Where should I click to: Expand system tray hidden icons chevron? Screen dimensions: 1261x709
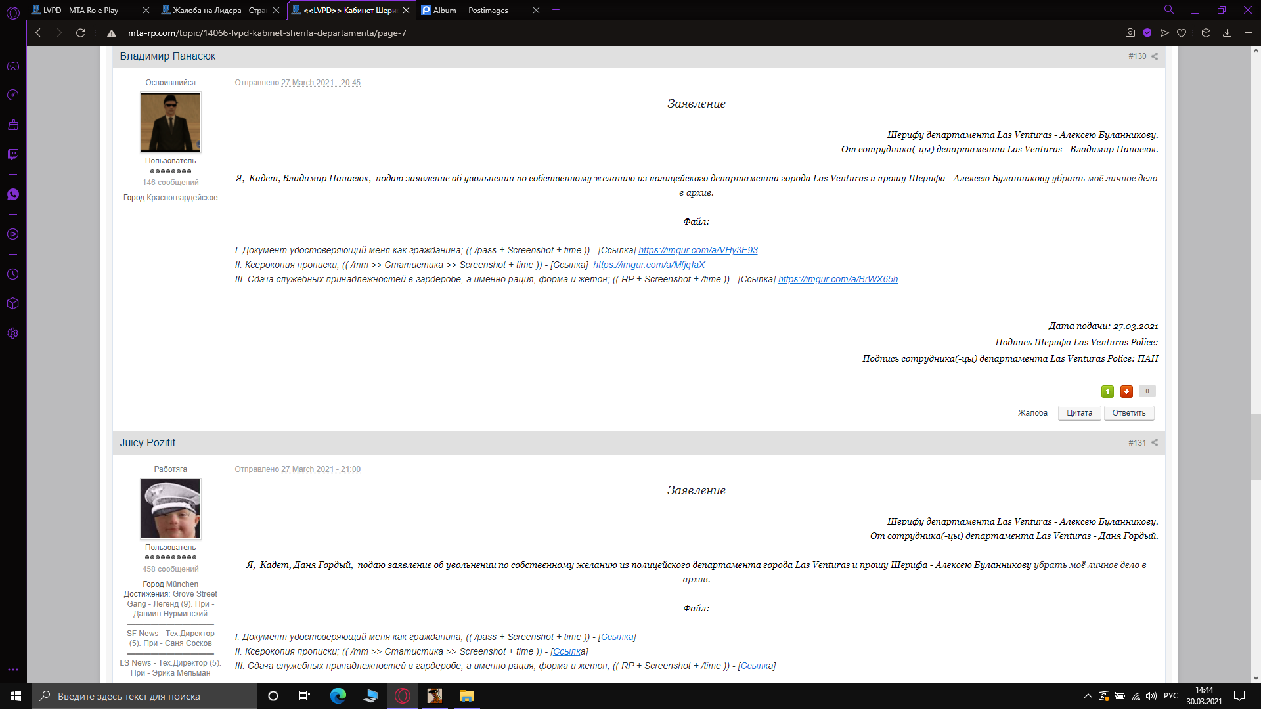tap(1088, 696)
